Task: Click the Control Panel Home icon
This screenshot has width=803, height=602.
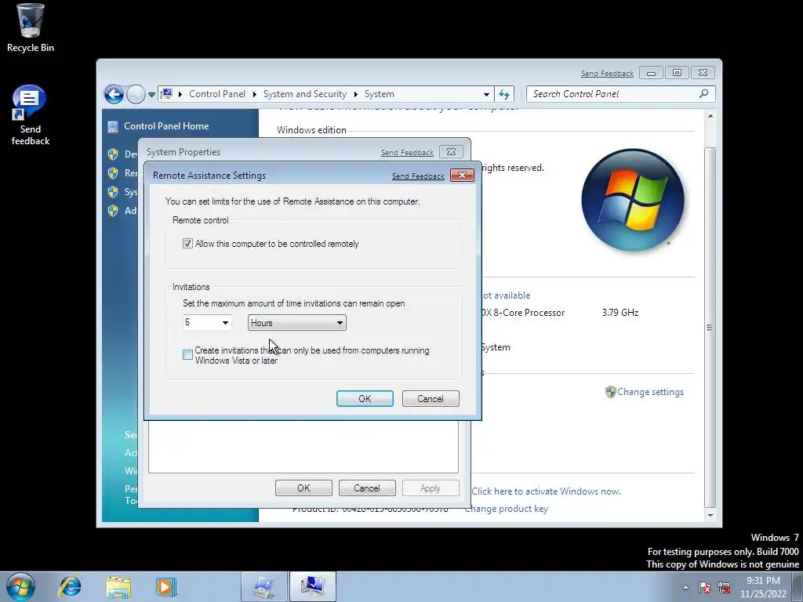Action: tap(113, 126)
